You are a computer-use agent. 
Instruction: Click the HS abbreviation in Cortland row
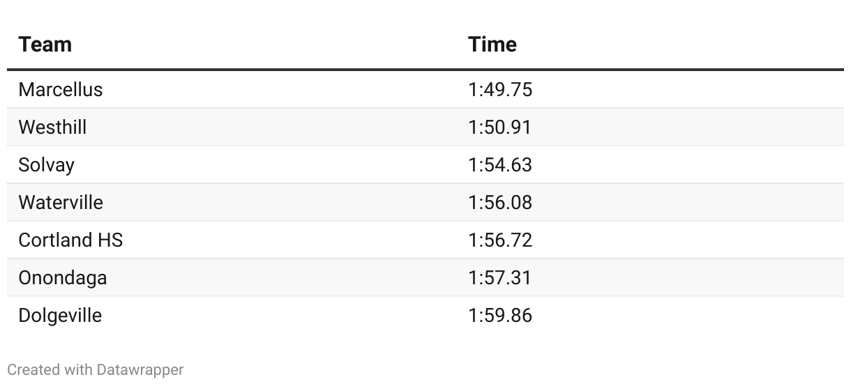(110, 240)
